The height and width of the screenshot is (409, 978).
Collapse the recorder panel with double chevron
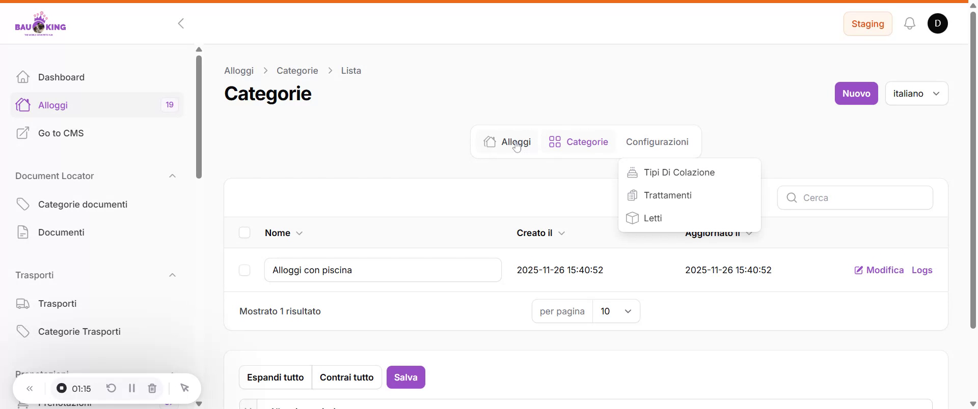pos(30,389)
